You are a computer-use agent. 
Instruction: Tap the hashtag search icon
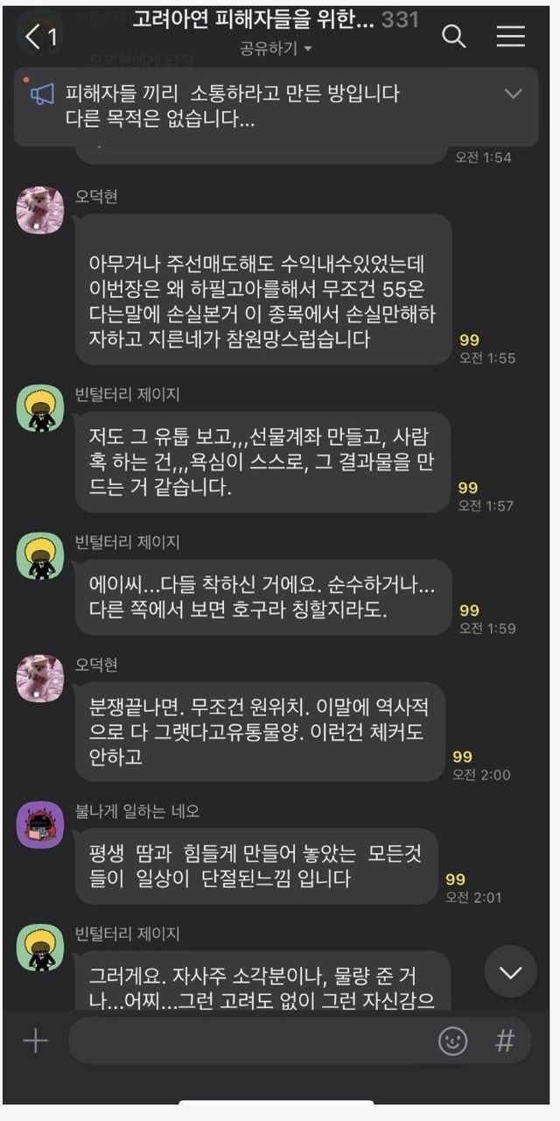click(x=505, y=1040)
